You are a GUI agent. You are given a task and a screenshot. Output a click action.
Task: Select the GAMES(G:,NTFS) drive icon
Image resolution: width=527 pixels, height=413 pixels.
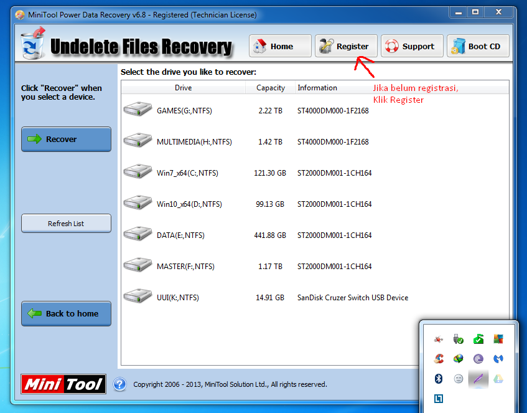(137, 110)
